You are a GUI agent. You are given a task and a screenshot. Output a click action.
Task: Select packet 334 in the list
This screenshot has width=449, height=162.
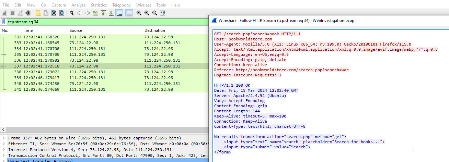pos(105,49)
